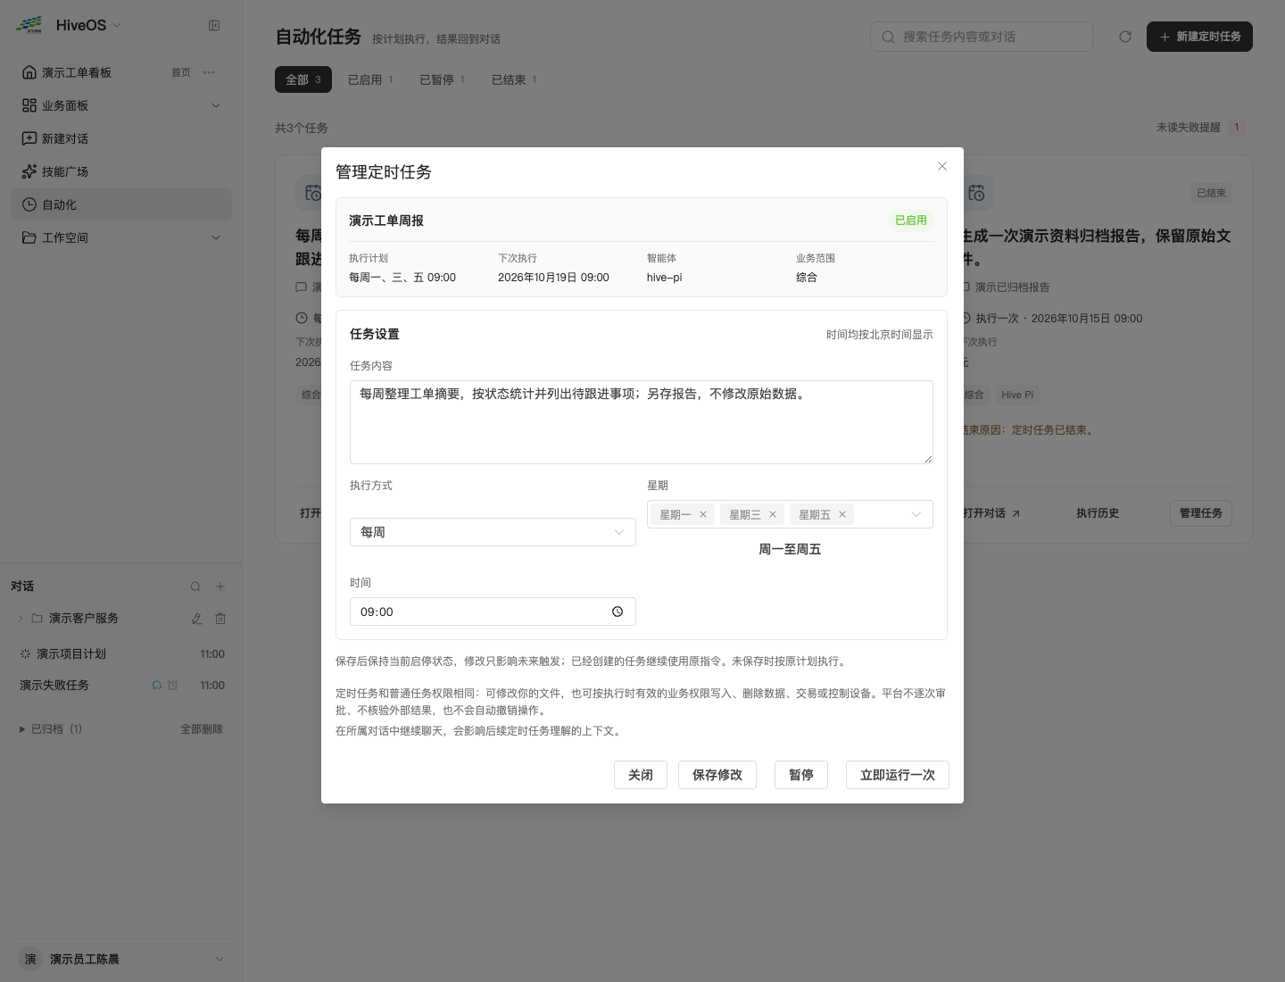Click the refresh icon near the search box
The height and width of the screenshot is (982, 1285).
click(1125, 37)
